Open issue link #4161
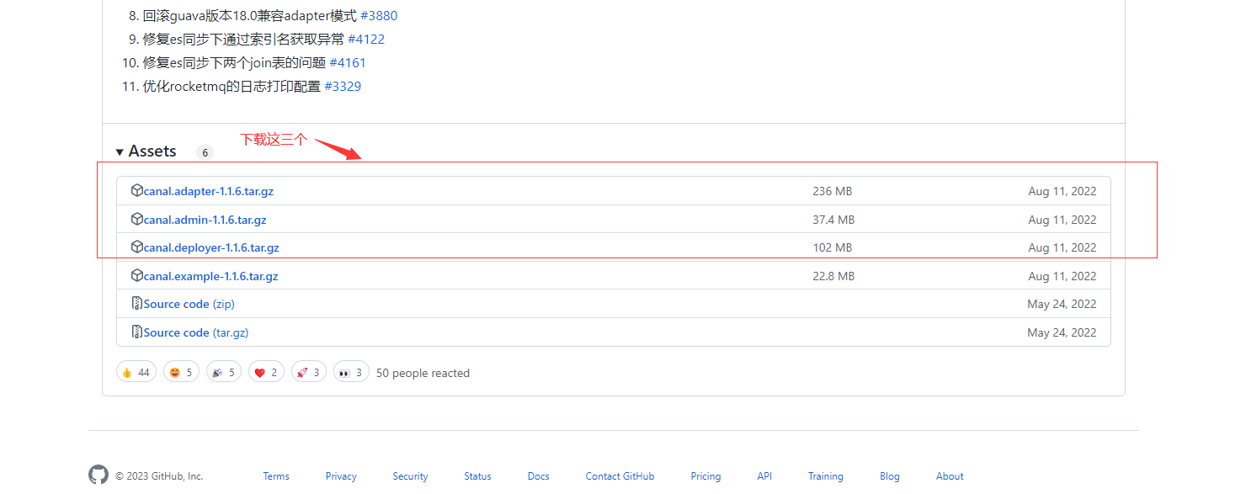The height and width of the screenshot is (494, 1246). click(348, 63)
